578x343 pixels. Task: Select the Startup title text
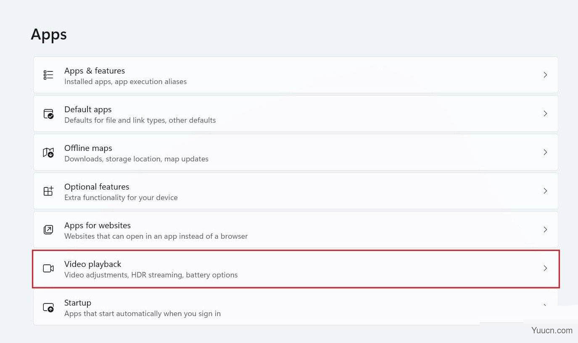point(78,303)
